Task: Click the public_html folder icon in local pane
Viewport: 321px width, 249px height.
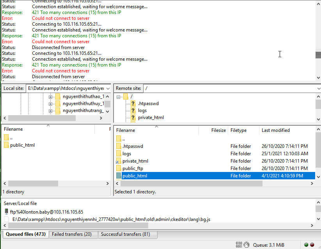Action: 6,145
